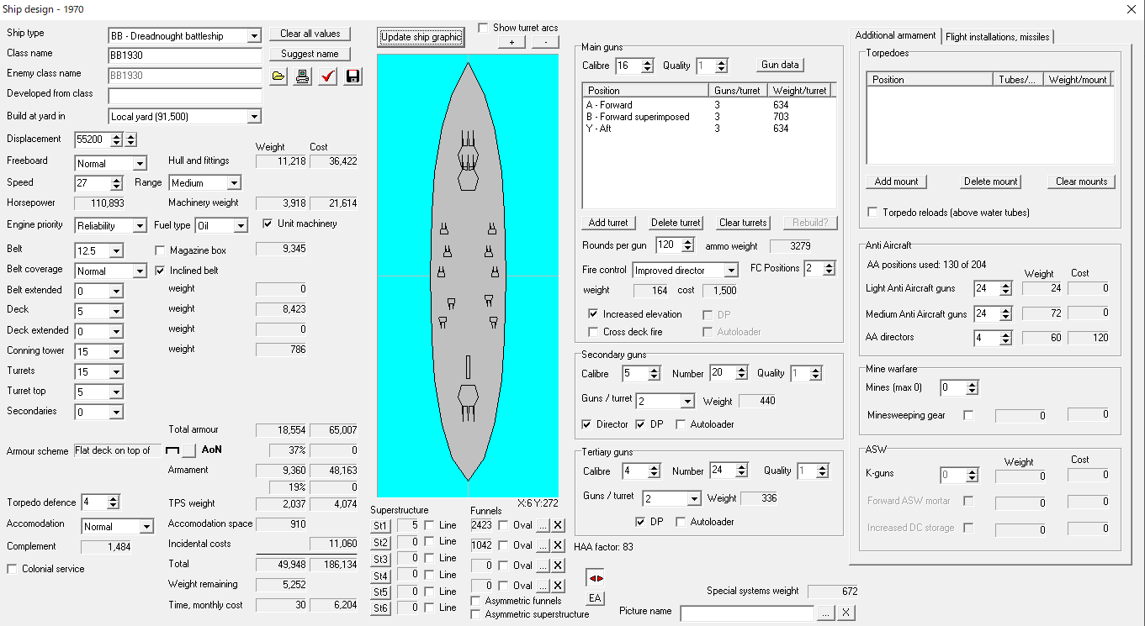The height and width of the screenshot is (626, 1145).
Task: Switch to Flight installations, missiles tab
Action: click(x=997, y=37)
